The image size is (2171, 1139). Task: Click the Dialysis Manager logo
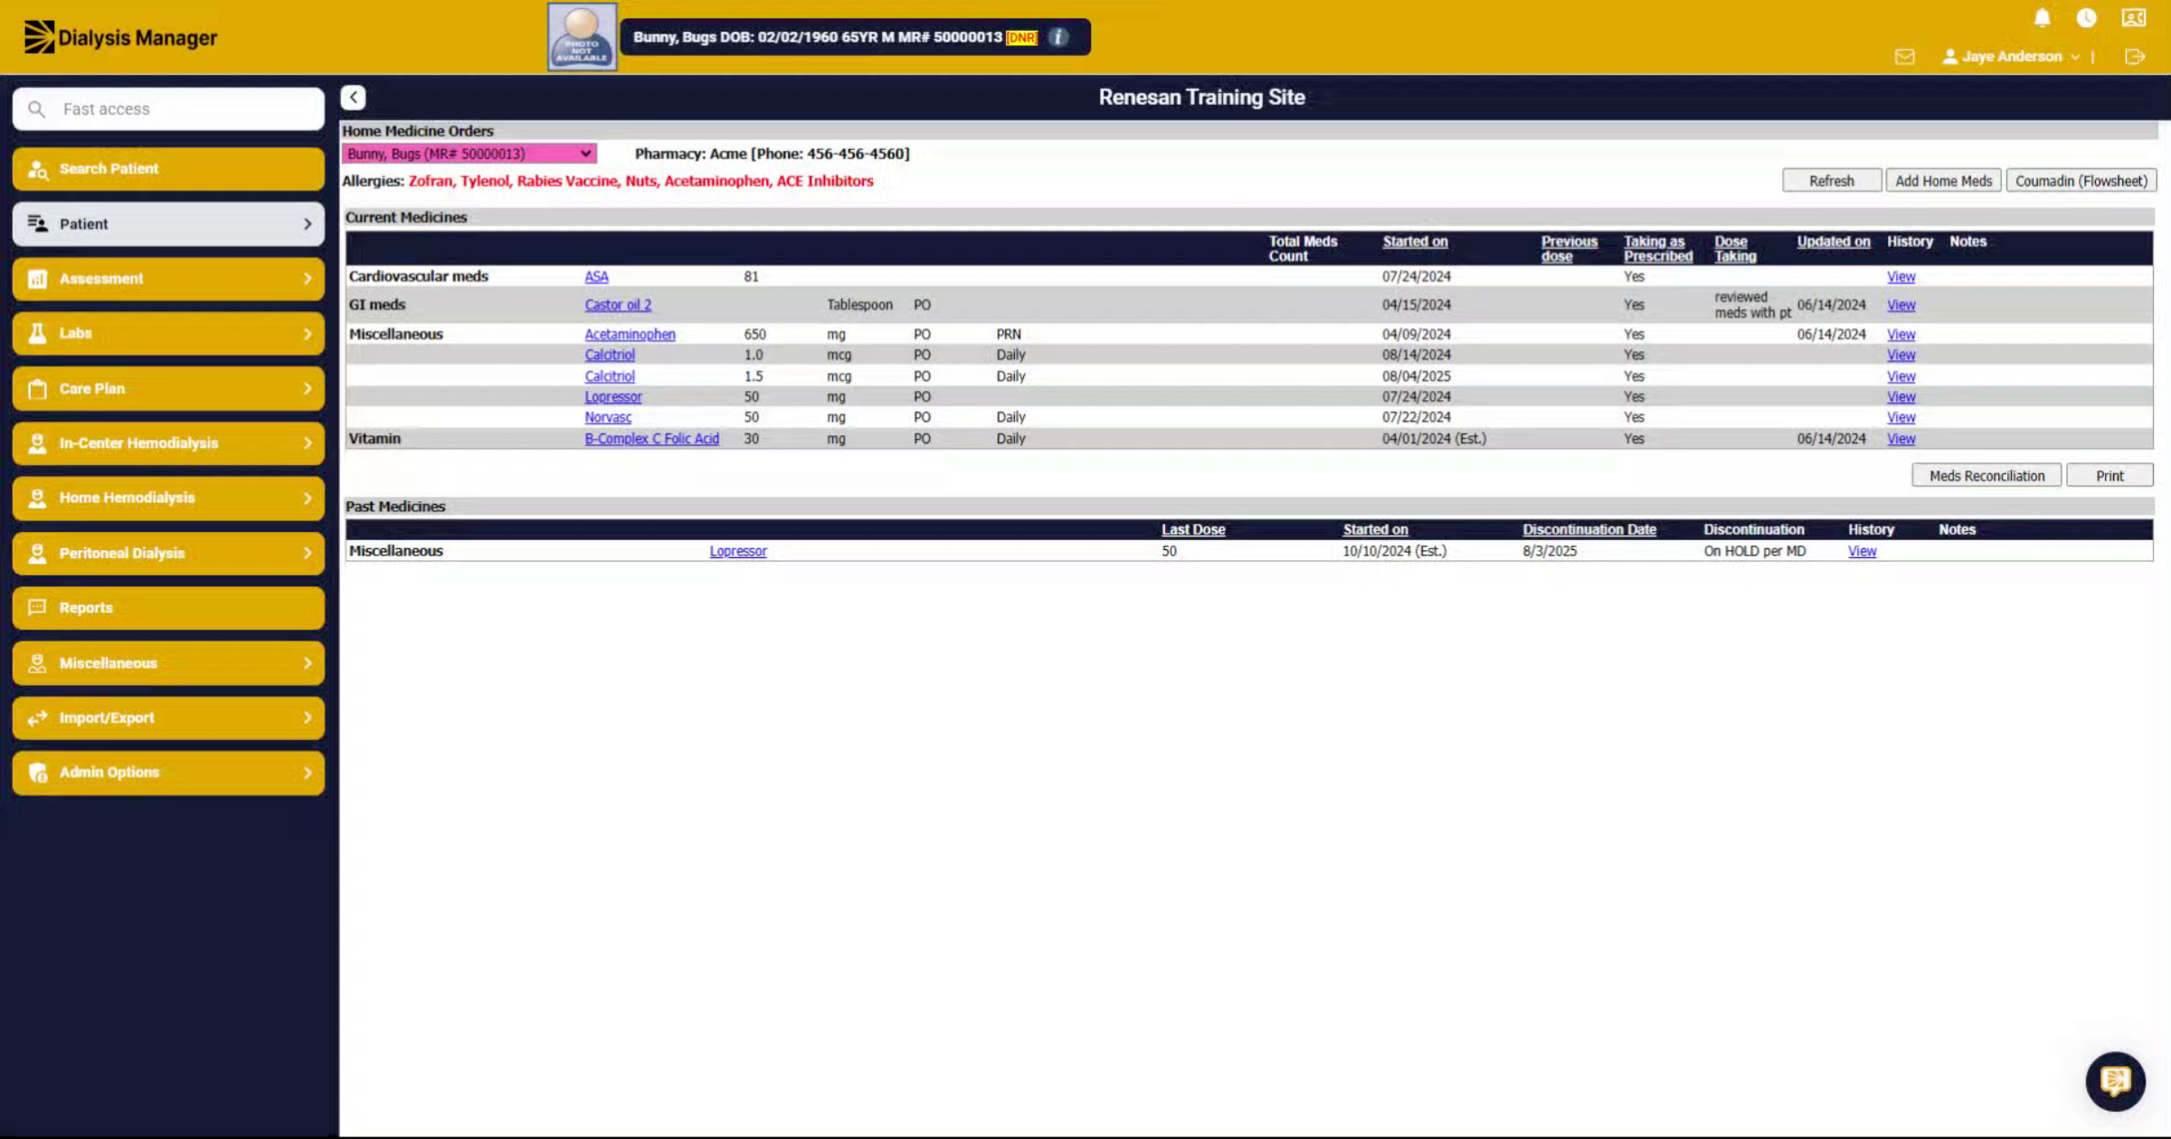(x=120, y=37)
